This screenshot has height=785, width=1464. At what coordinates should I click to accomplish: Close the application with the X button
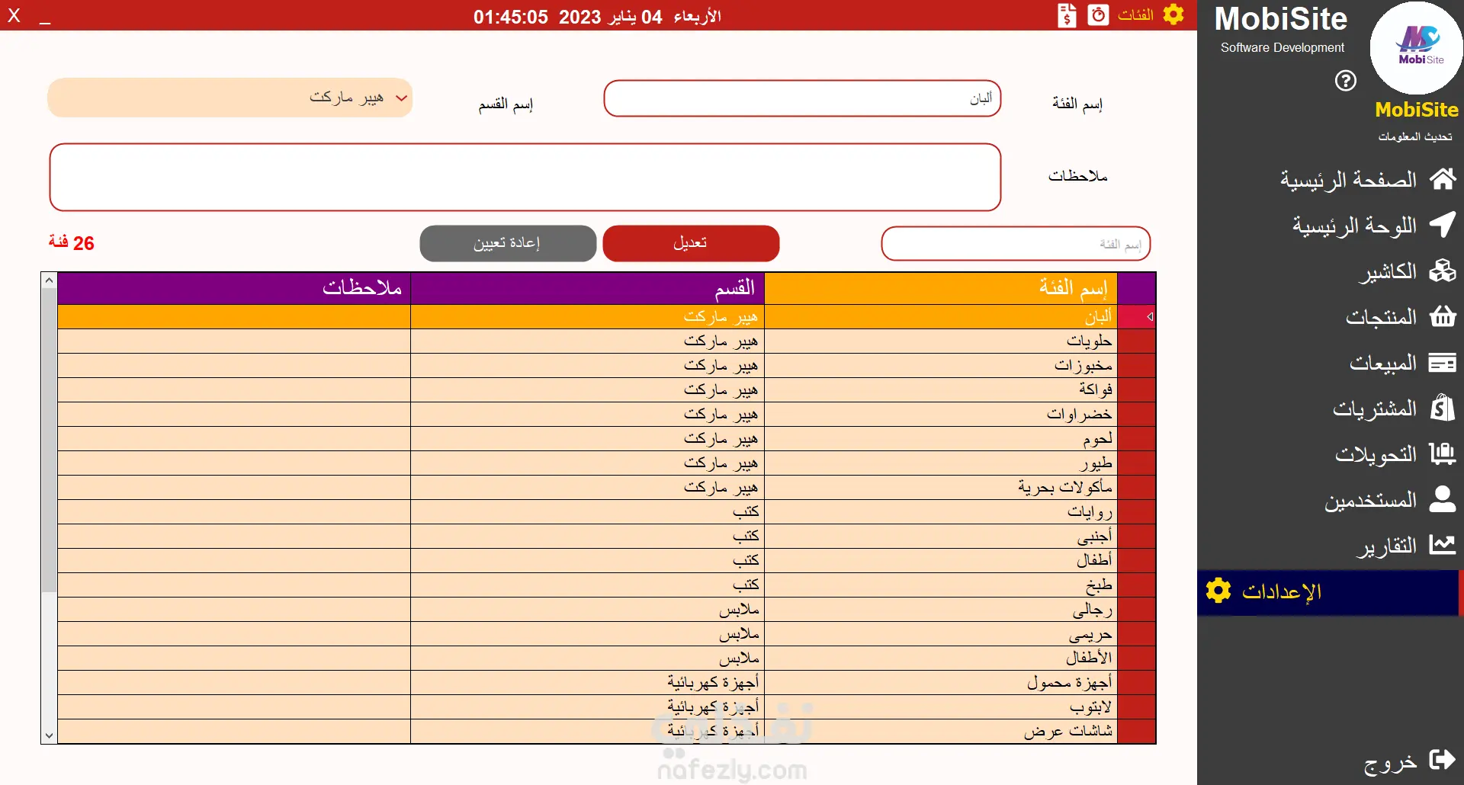(14, 14)
